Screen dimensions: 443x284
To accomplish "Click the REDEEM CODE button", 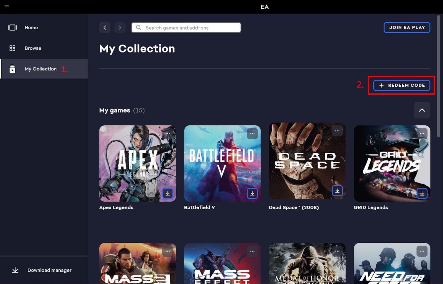I will (x=401, y=85).
